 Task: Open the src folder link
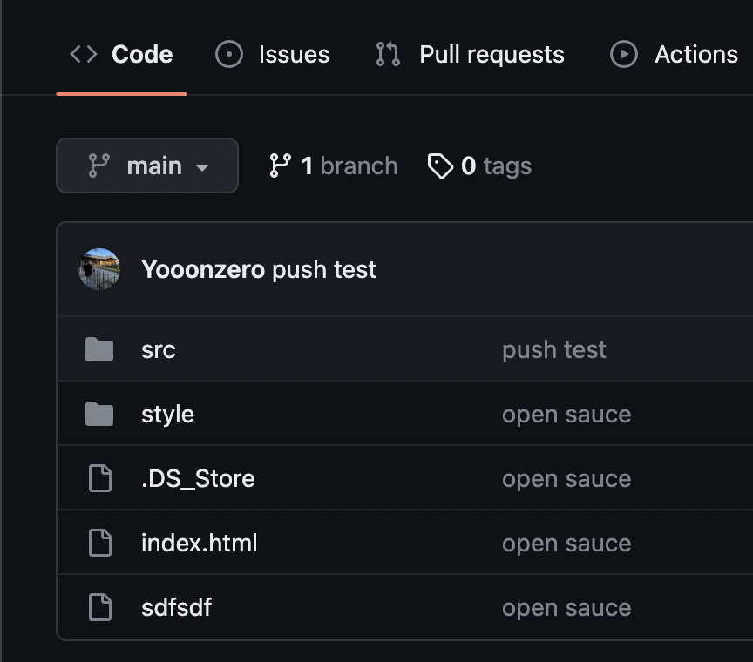pyautogui.click(x=159, y=350)
